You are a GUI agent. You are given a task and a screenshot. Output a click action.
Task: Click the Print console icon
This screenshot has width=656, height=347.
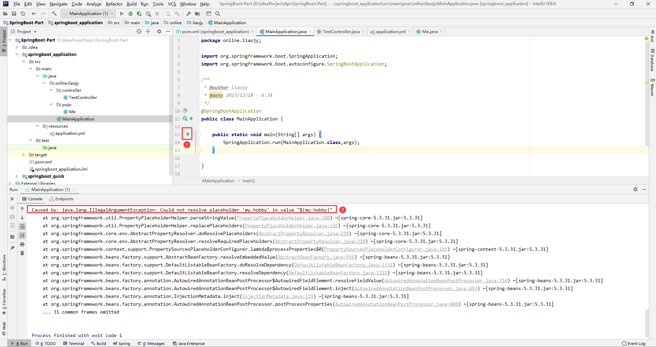[x=22, y=244]
